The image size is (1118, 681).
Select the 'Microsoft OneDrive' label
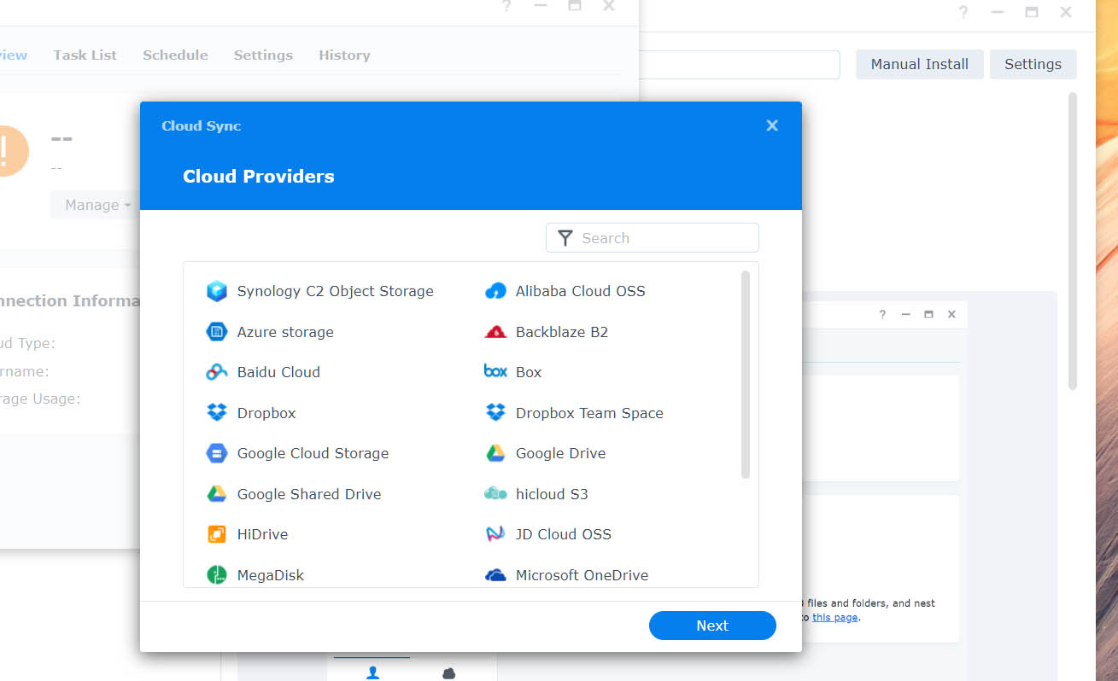(x=582, y=575)
